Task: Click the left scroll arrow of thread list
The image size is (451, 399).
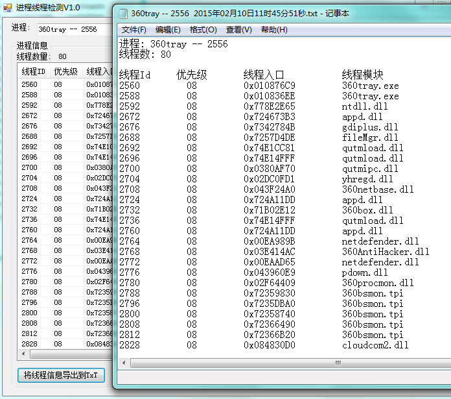Action: pyautogui.click(x=23, y=354)
